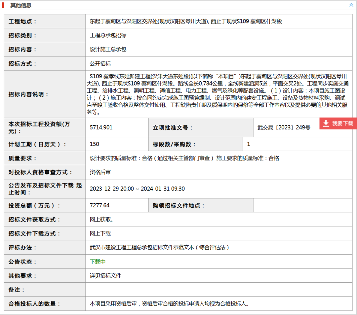The image size is (357, 315).
Task: Select the date range 2023-12-29 20:00 ~ 2024-01-31 09:30
Action: click(137, 189)
